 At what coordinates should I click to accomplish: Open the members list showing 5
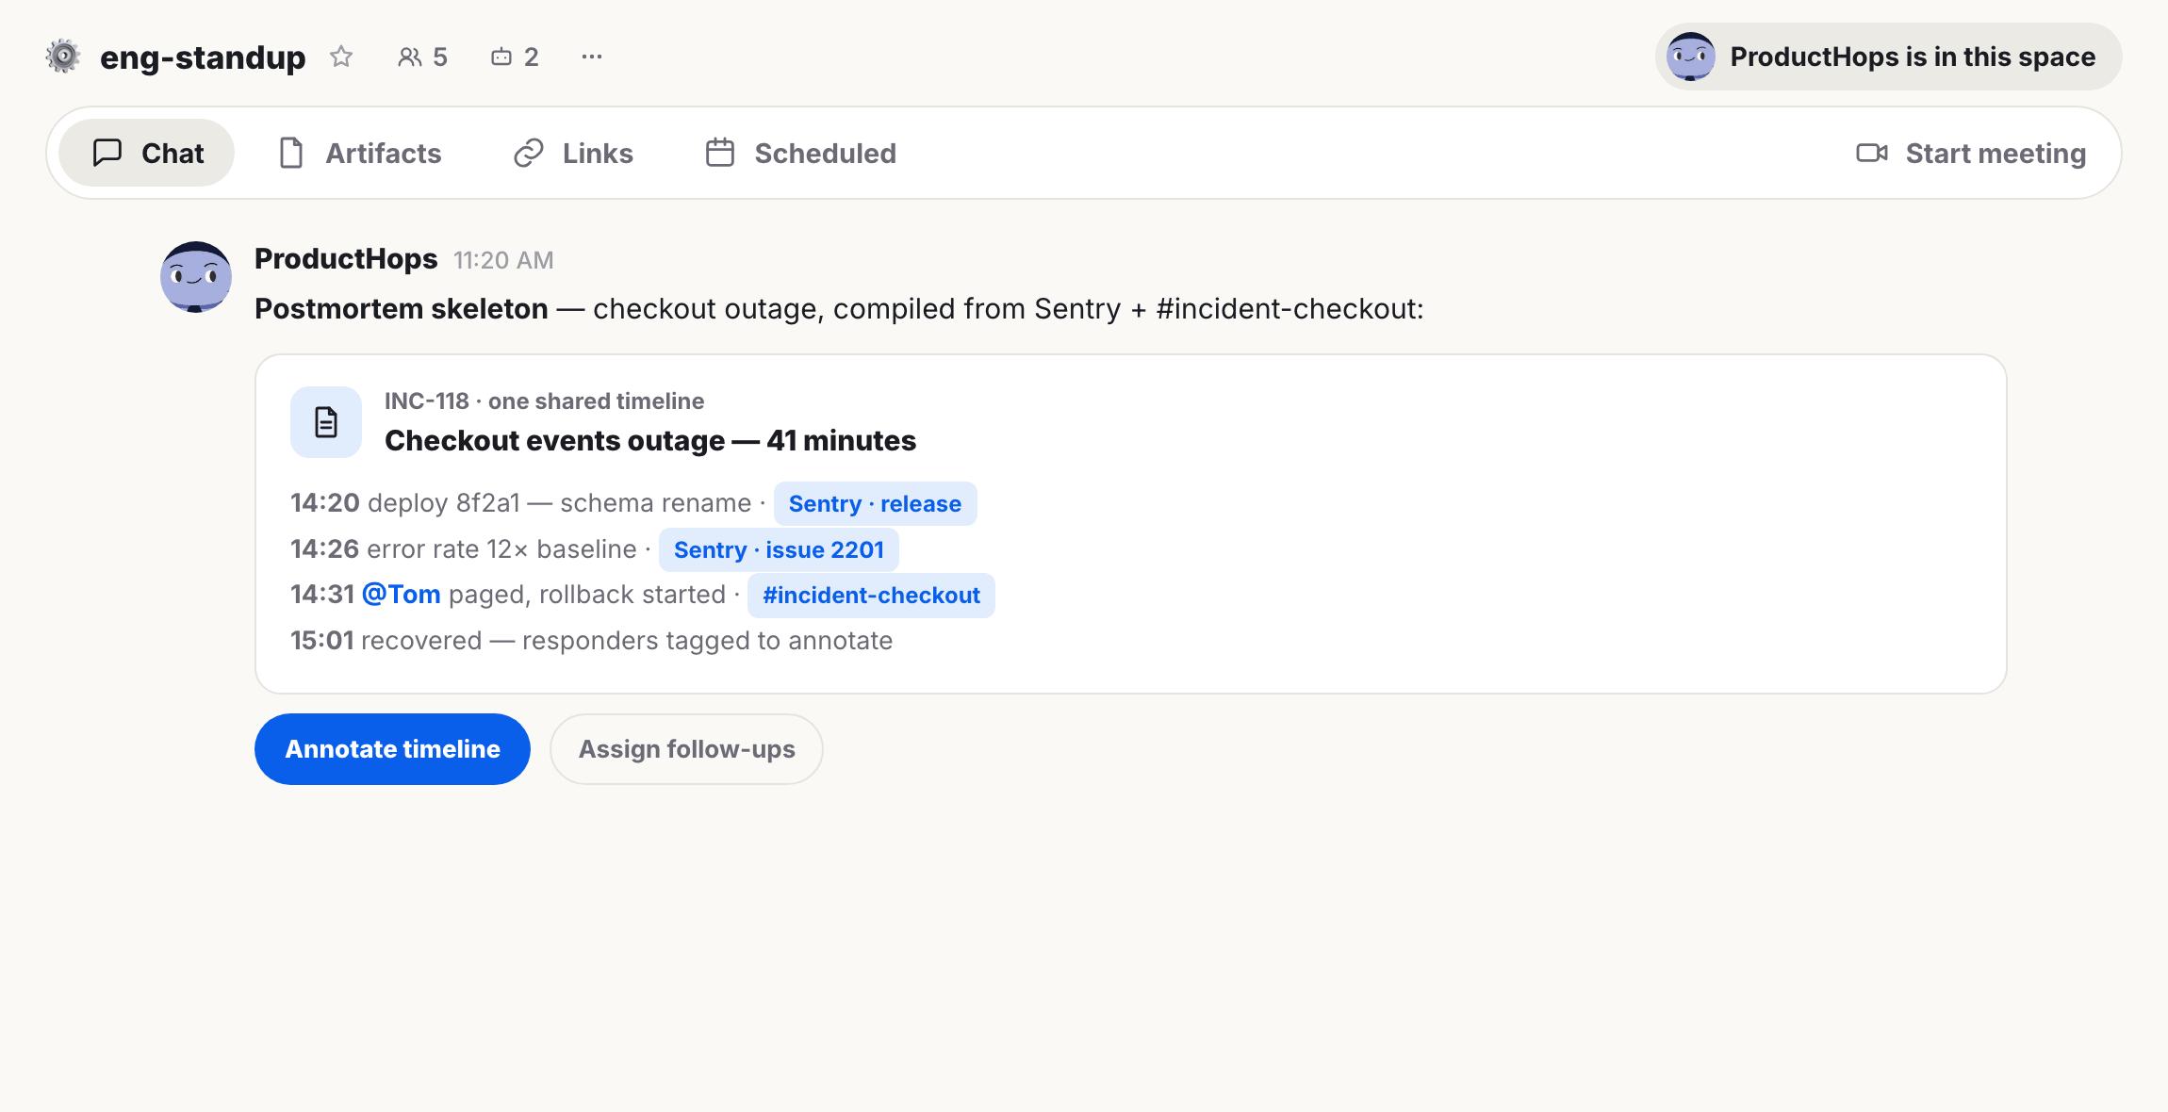[422, 57]
